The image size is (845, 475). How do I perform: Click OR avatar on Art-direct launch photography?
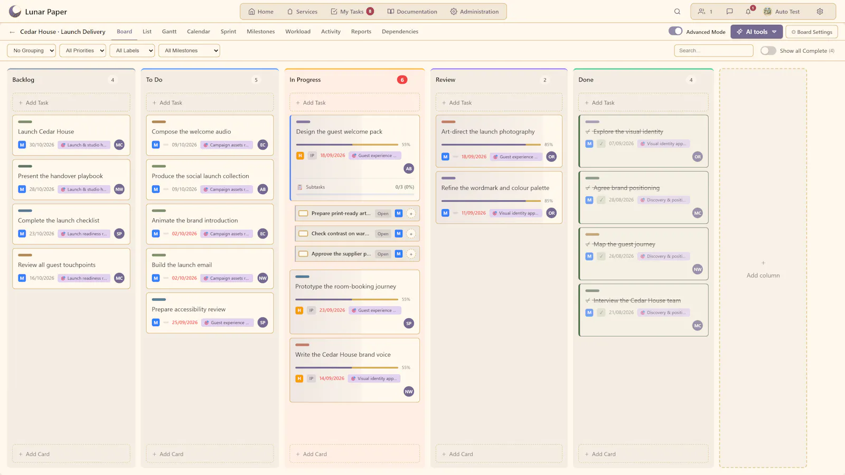[x=551, y=157]
